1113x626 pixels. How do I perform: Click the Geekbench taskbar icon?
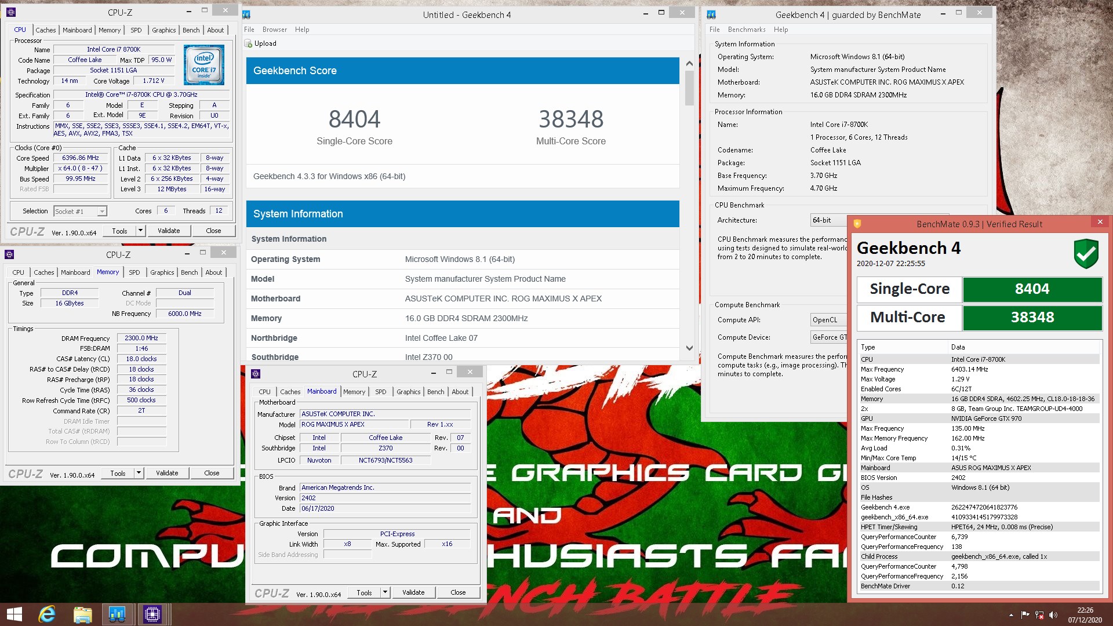pos(117,614)
